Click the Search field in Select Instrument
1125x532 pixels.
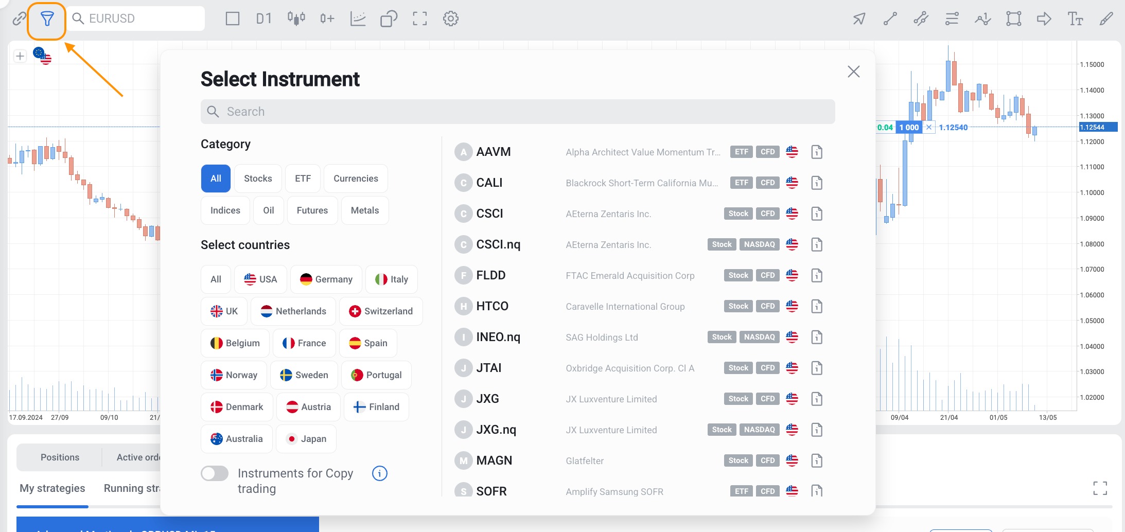click(x=517, y=112)
